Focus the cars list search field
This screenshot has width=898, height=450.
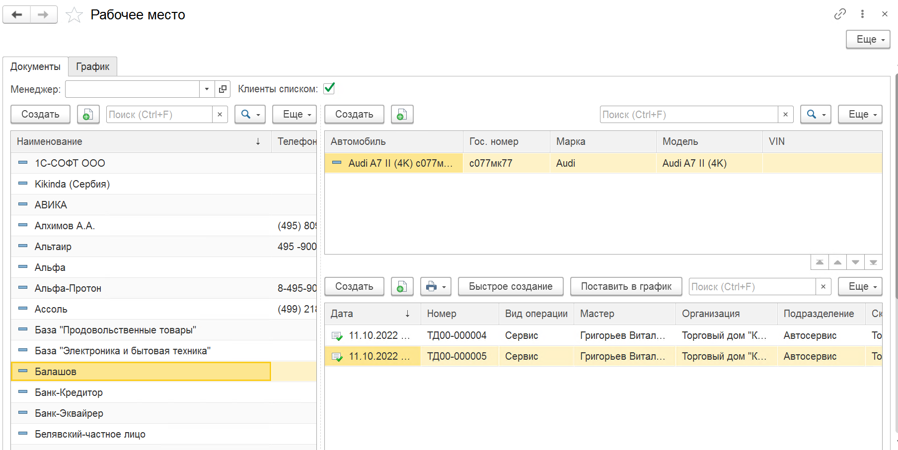(689, 115)
